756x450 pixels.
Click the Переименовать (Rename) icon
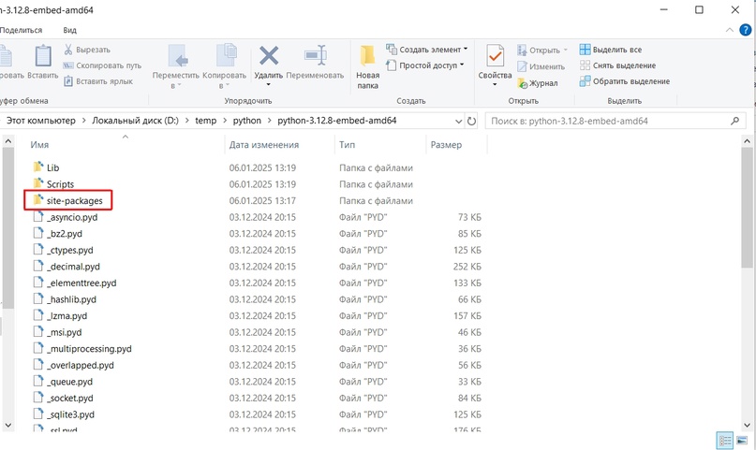[316, 56]
